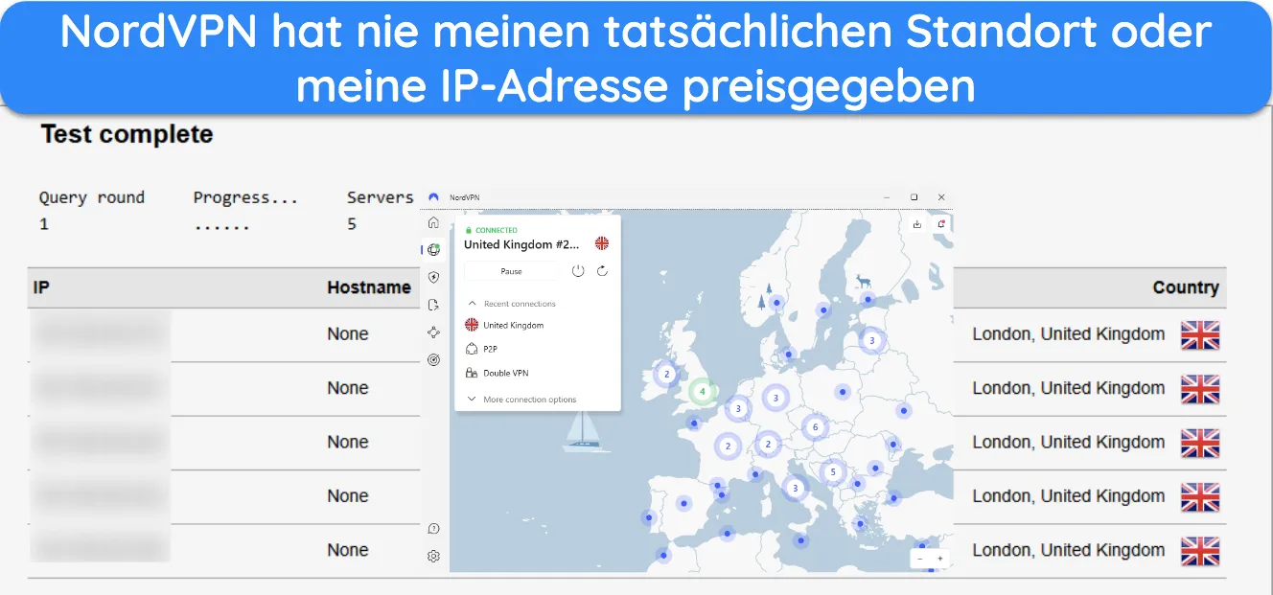Zoom out the map with minus button
This screenshot has width=1273, height=595.
coord(920,559)
